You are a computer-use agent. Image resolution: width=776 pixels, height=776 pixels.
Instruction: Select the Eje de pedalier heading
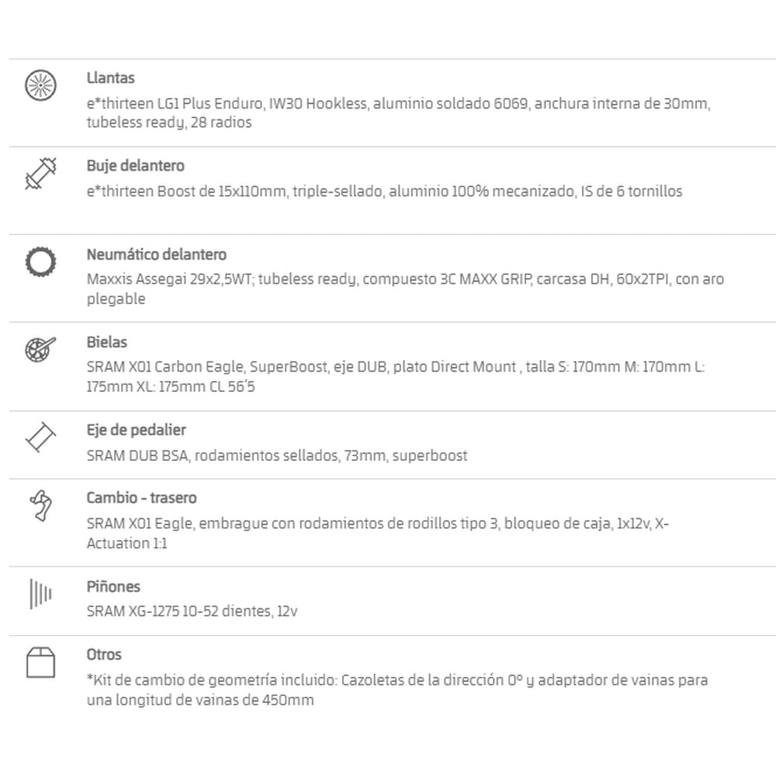(136, 430)
